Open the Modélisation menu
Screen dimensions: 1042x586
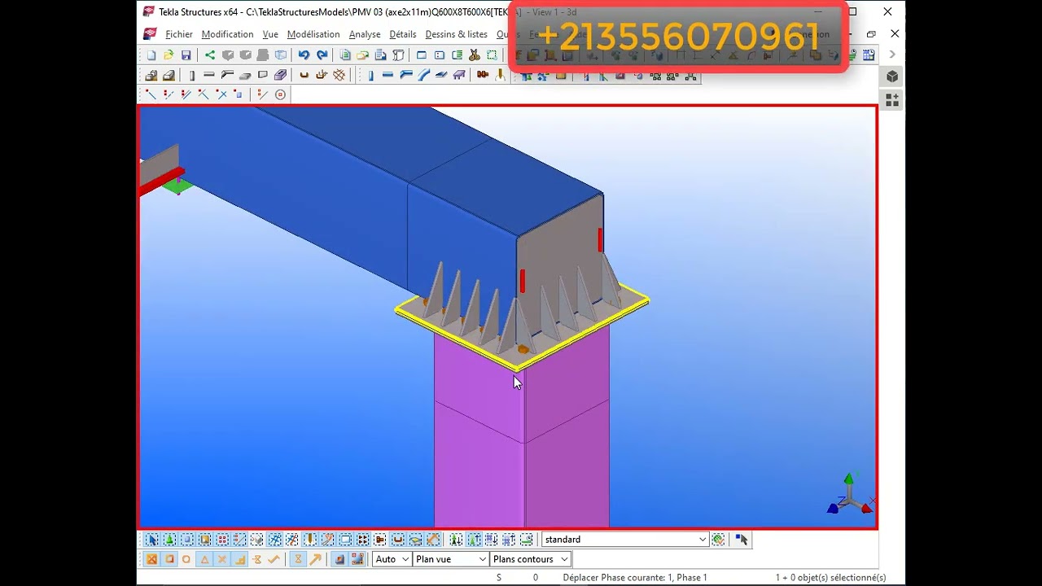coord(313,34)
